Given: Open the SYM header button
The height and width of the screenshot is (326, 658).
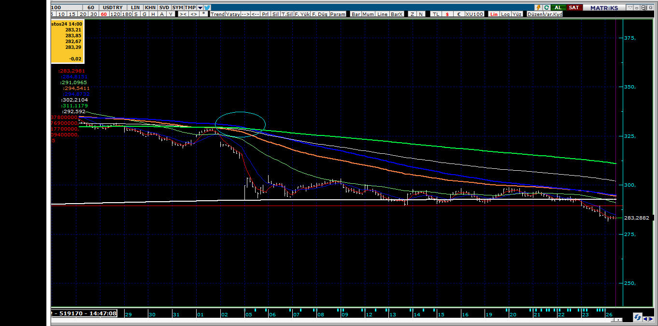Looking at the screenshot, I should tap(178, 7).
